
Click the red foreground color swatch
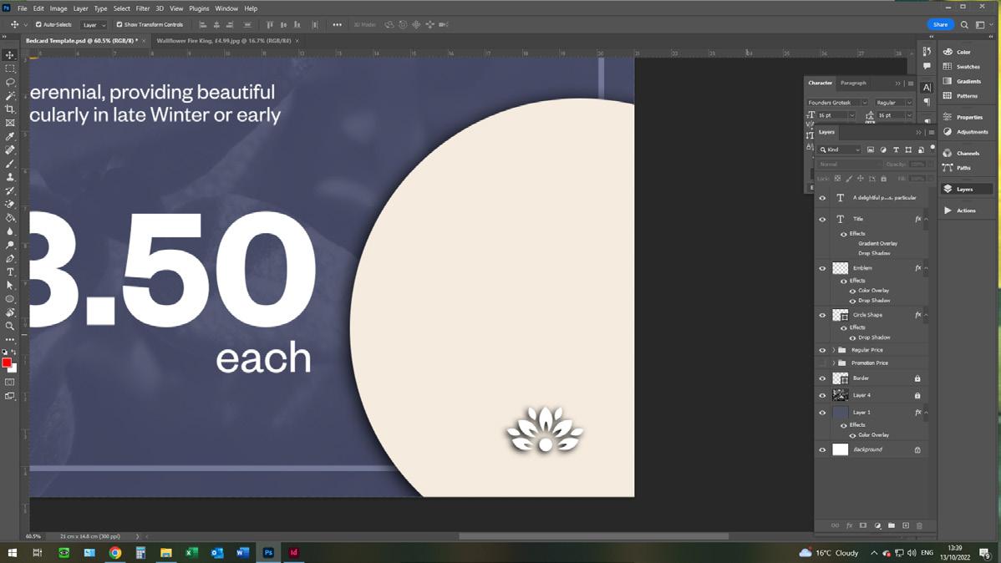tap(7, 363)
